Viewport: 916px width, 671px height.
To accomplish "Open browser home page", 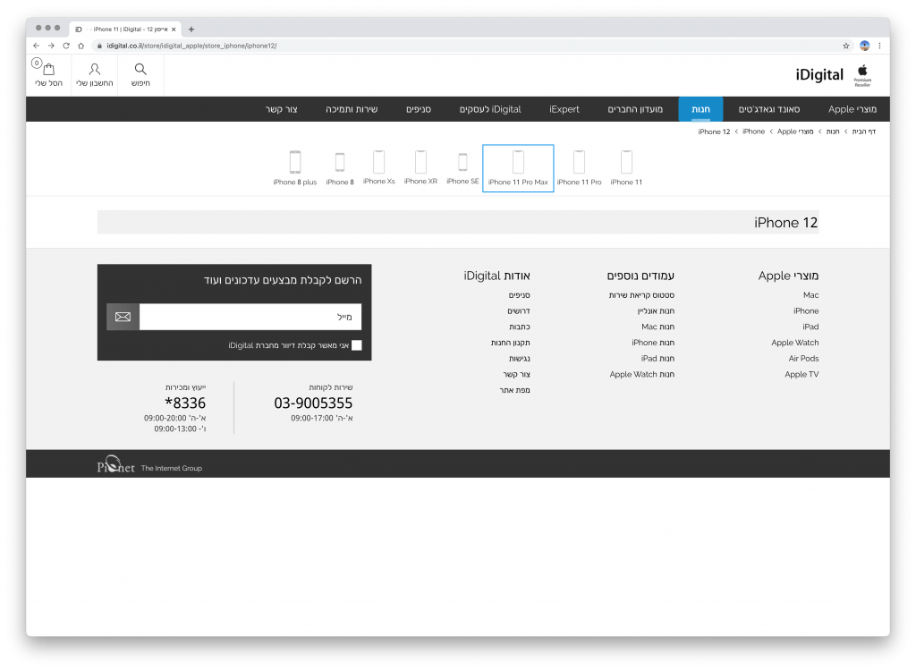I will tap(81, 46).
